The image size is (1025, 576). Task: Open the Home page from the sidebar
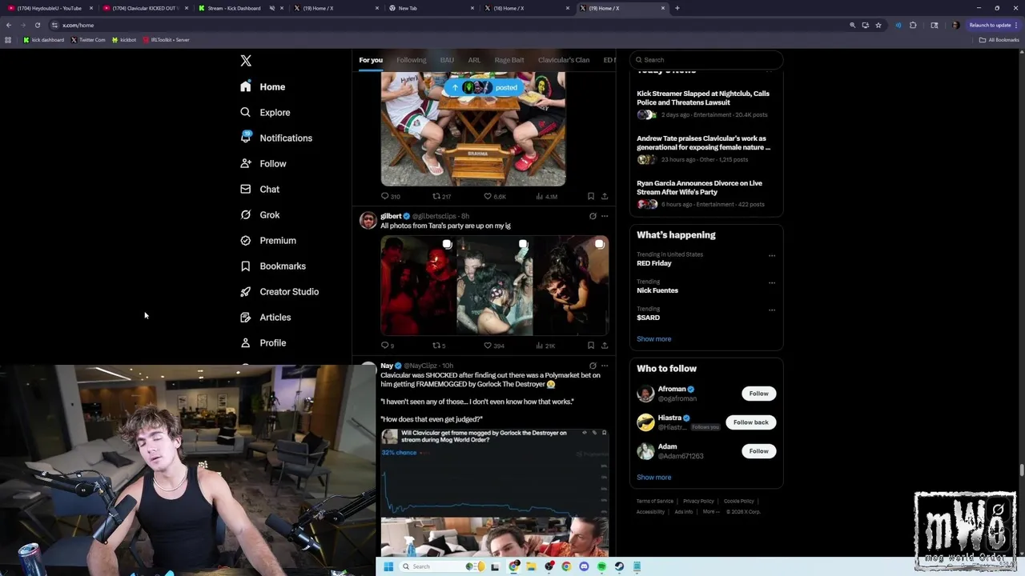(263, 86)
